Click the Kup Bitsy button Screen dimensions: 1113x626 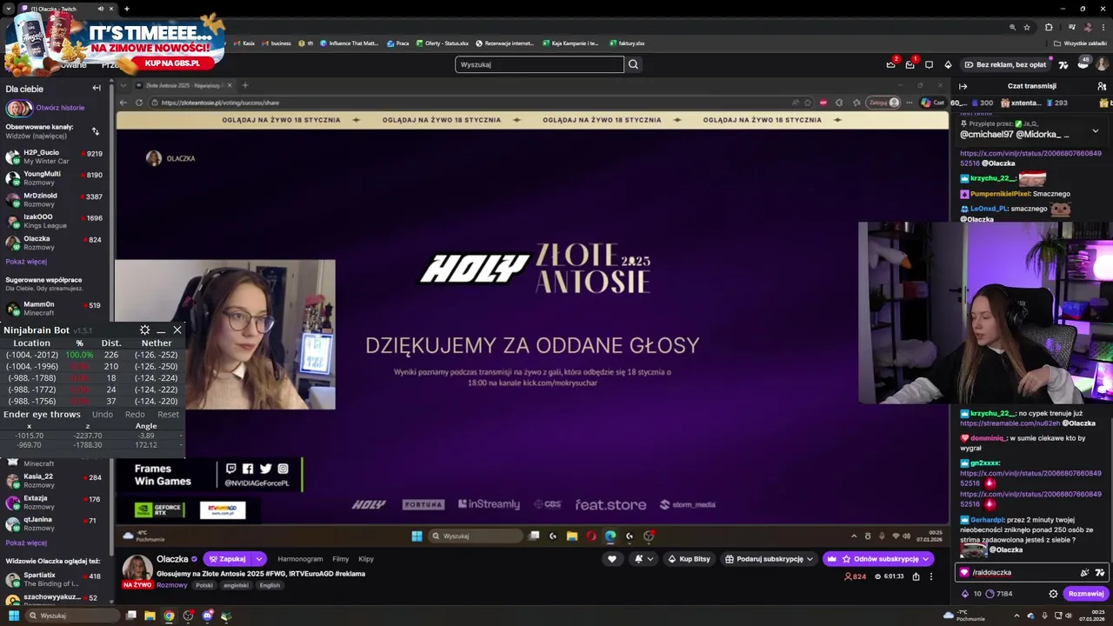[x=690, y=559]
